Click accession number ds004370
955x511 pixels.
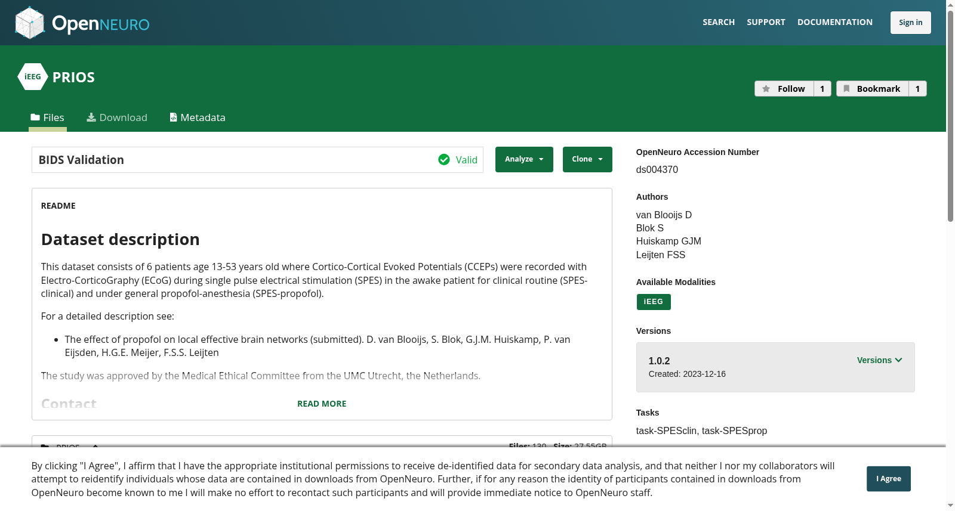pyautogui.click(x=657, y=169)
